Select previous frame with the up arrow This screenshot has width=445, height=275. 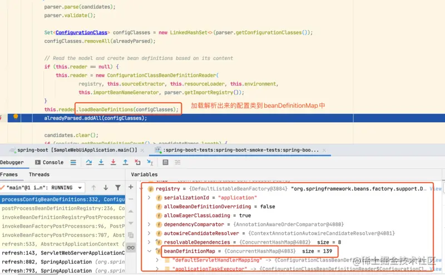[x=93, y=188]
